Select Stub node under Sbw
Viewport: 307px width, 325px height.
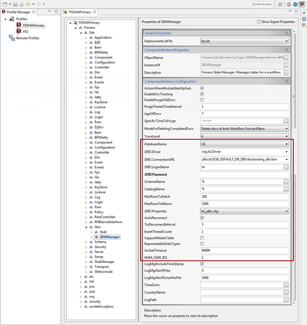point(103,232)
